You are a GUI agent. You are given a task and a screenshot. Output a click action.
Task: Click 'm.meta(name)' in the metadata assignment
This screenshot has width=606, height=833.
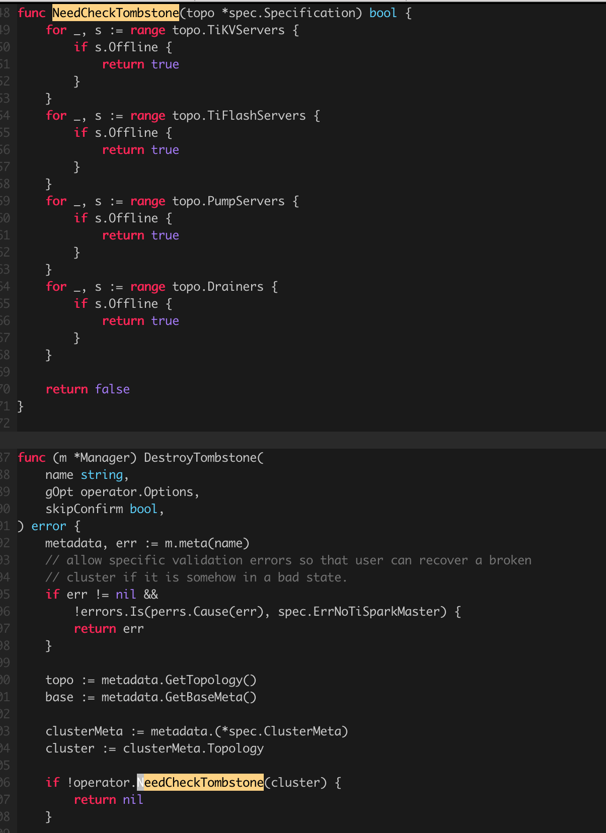point(207,543)
